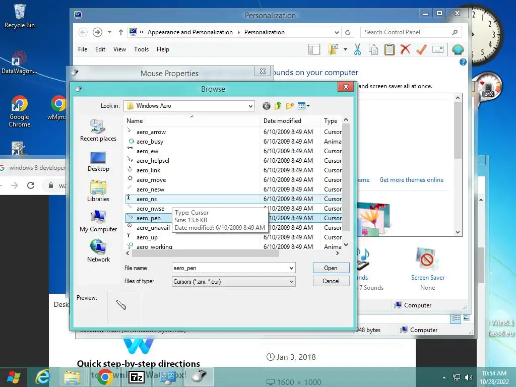The height and width of the screenshot is (387, 516).
Task: Expand the Look in folder dropdown
Action: (250, 106)
